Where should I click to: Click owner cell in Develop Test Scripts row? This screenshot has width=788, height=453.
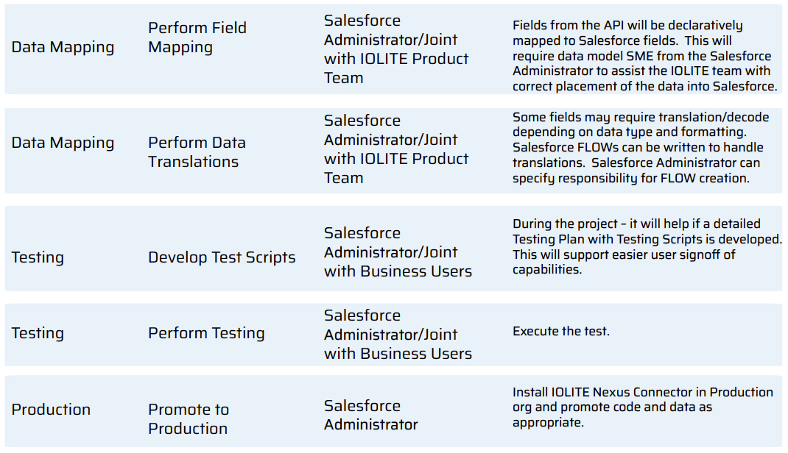coord(398,252)
